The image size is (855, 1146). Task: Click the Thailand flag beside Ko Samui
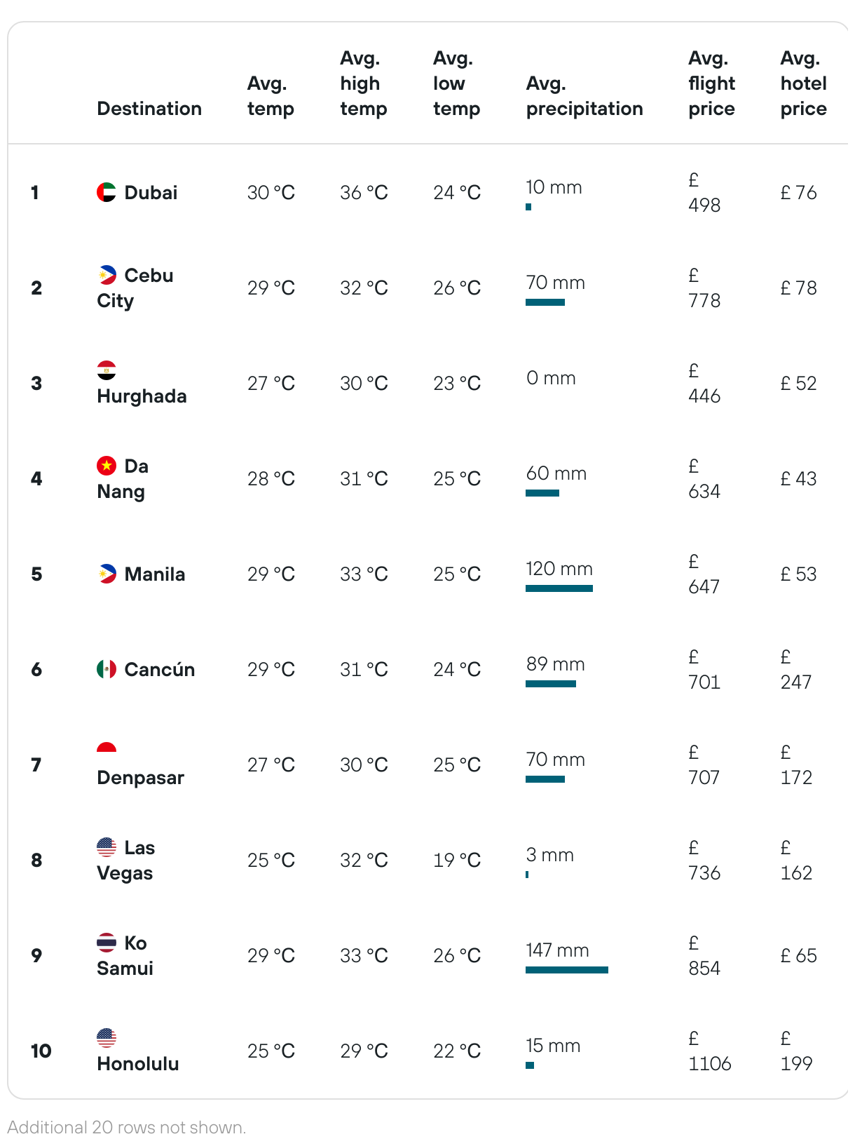pos(107,943)
